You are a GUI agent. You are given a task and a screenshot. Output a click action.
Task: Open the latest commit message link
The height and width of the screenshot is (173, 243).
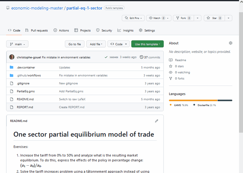tap(66, 57)
